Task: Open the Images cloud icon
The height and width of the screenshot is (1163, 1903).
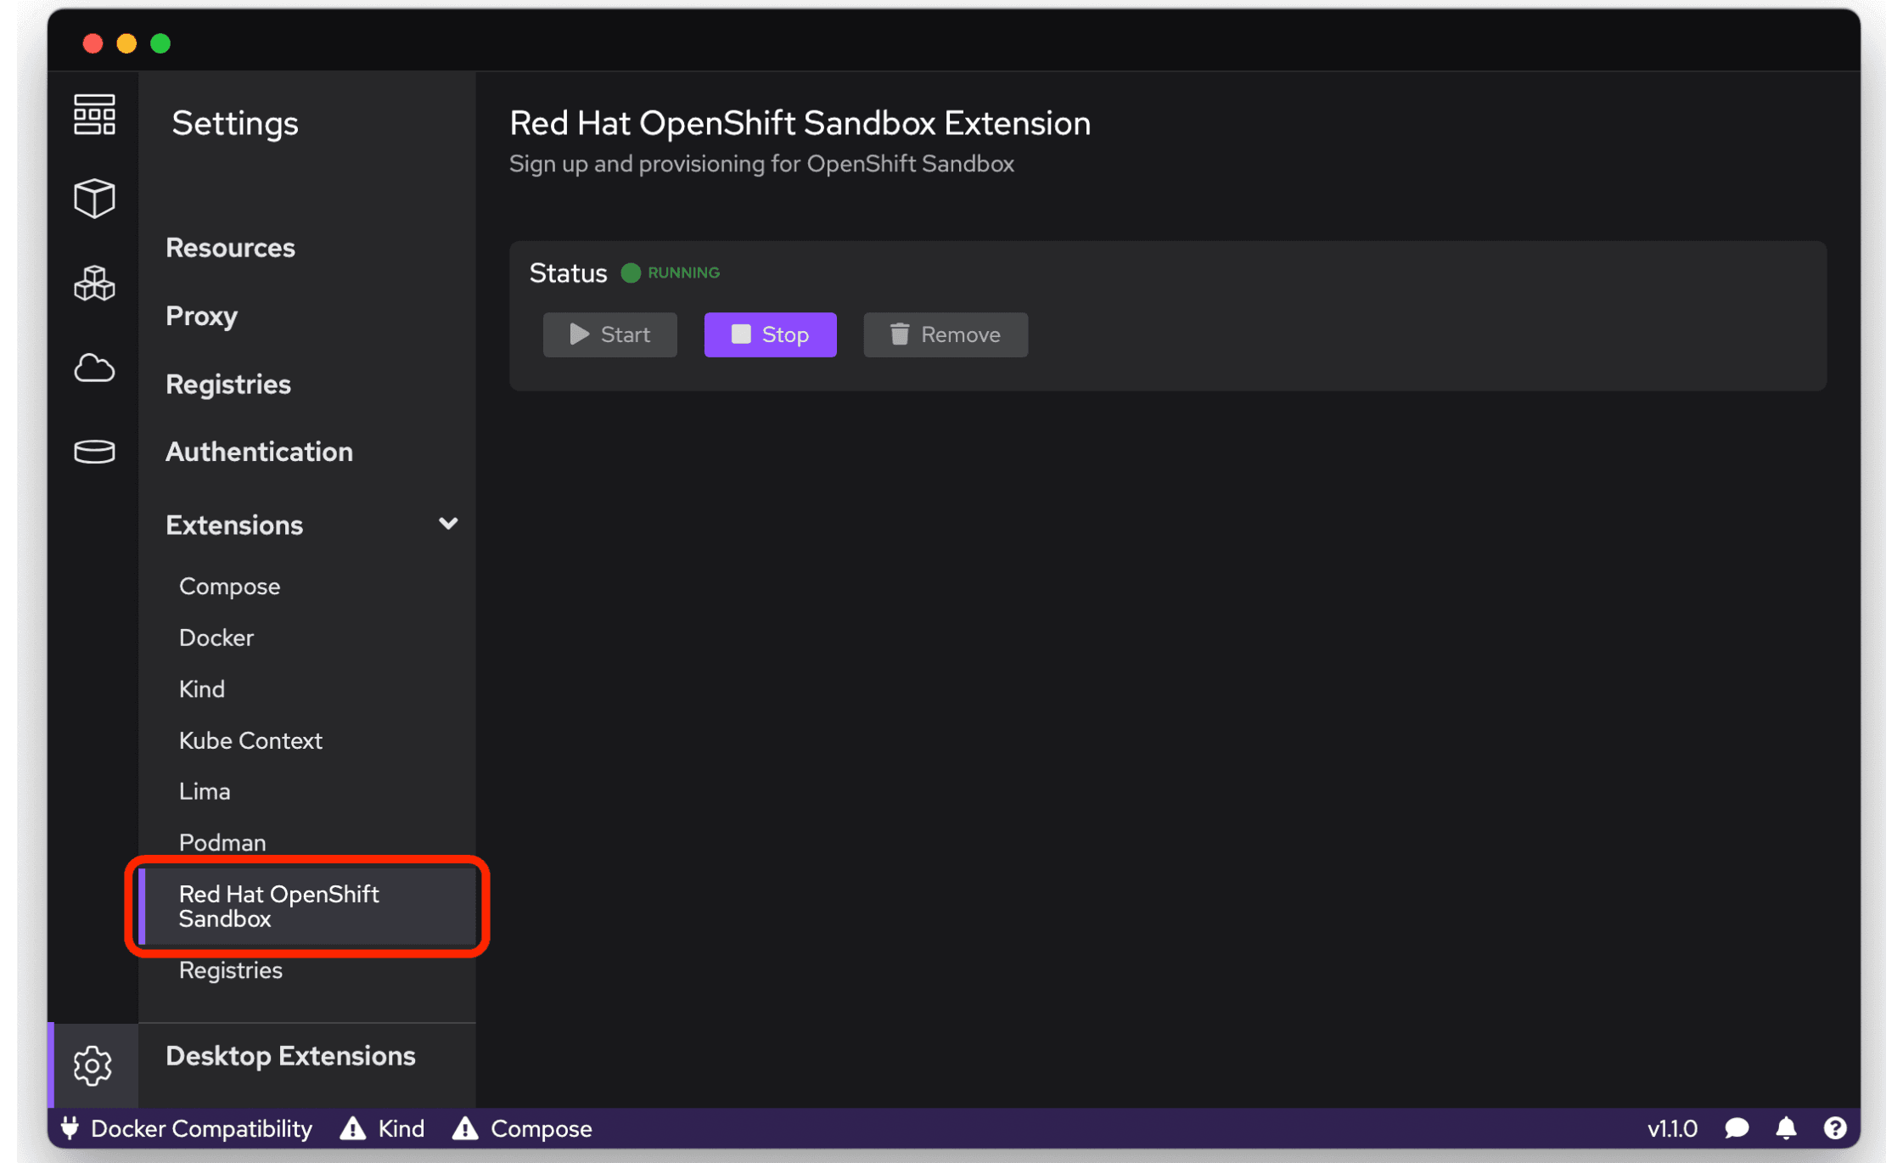Action: click(x=94, y=368)
